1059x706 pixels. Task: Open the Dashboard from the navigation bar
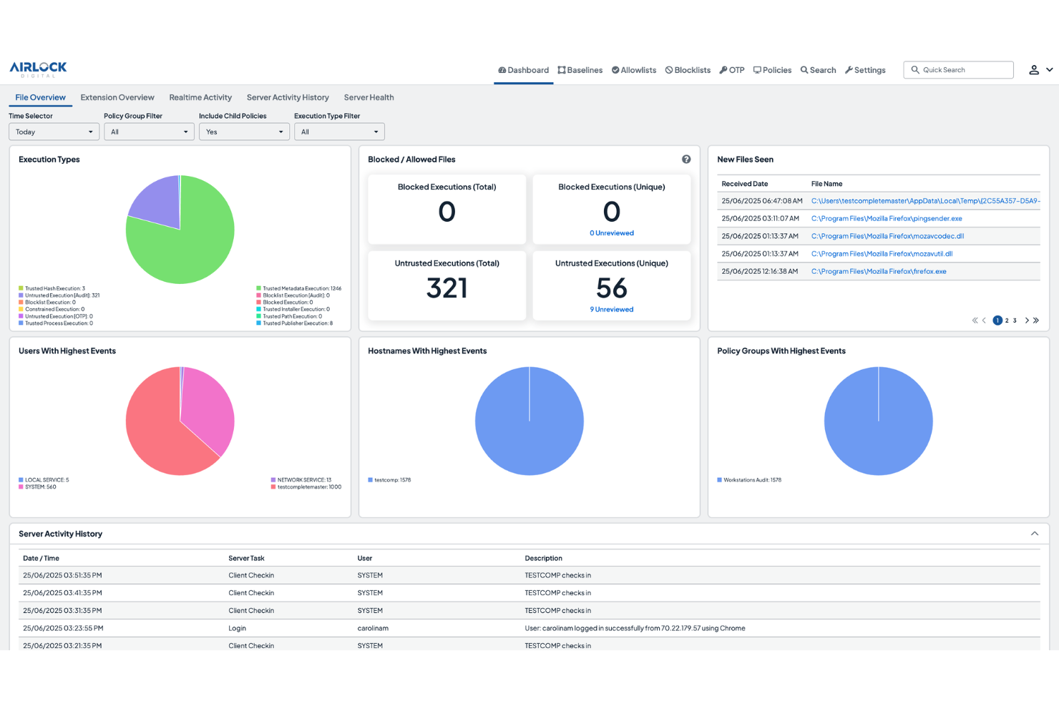(x=523, y=69)
